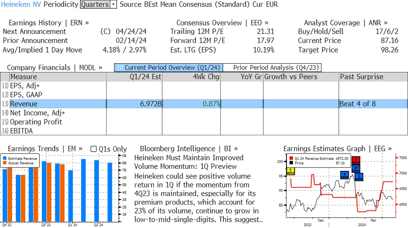The height and width of the screenshot is (228, 408).
Task: Click the 4.18% / 2.97% move value
Action: [x=124, y=50]
